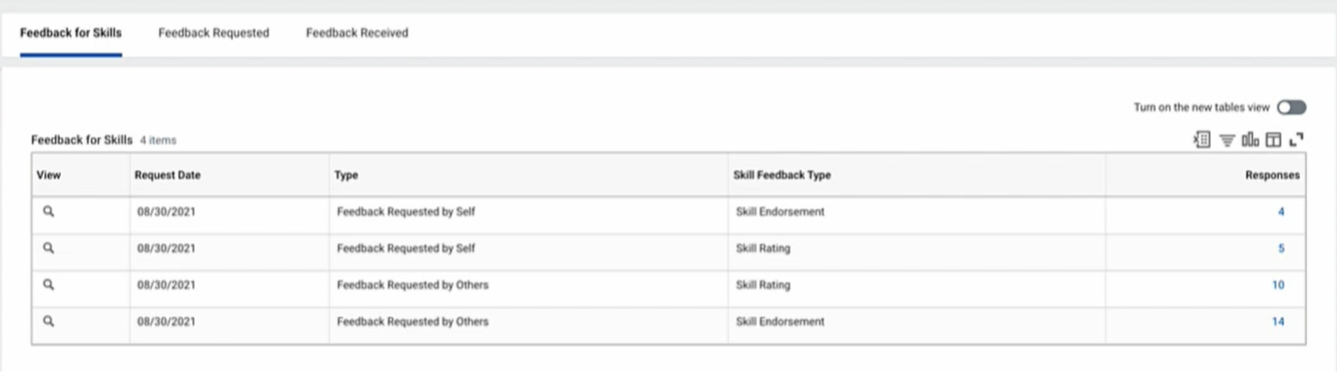The image size is (1337, 376).
Task: Sort by the Request Date column header
Action: (x=167, y=174)
